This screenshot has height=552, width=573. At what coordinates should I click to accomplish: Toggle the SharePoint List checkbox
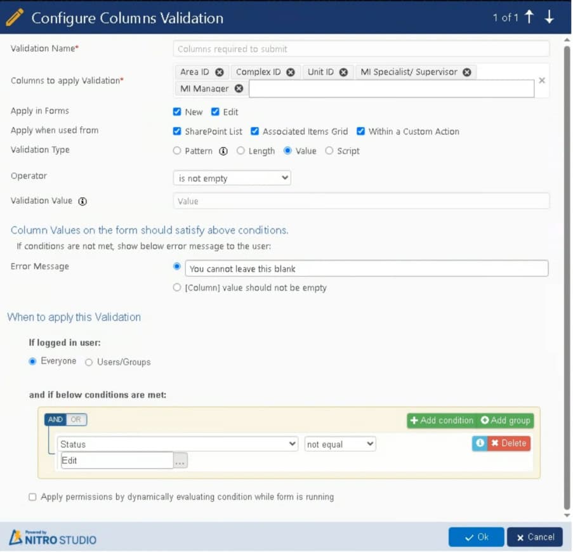177,131
